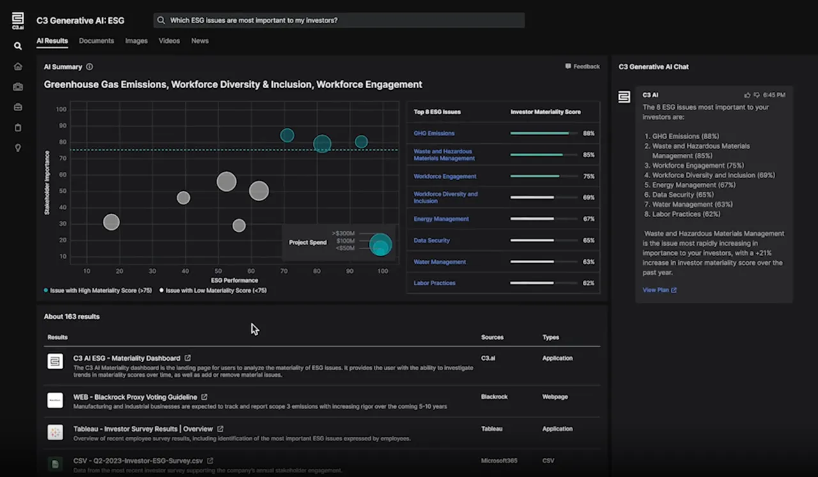Screen dimensions: 818x477
Task: Open Workforce Diversity and Inclusion link
Action: 445,197
